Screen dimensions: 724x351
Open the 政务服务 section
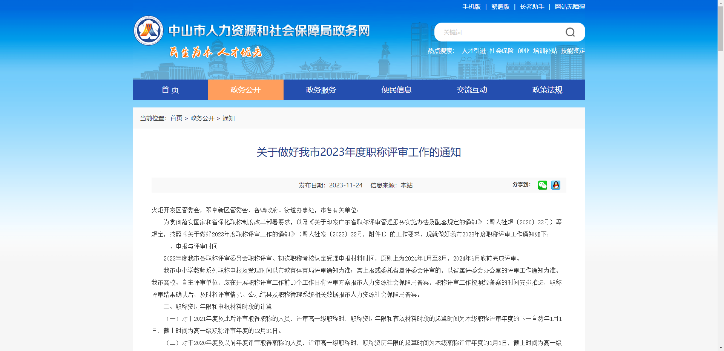pos(321,90)
